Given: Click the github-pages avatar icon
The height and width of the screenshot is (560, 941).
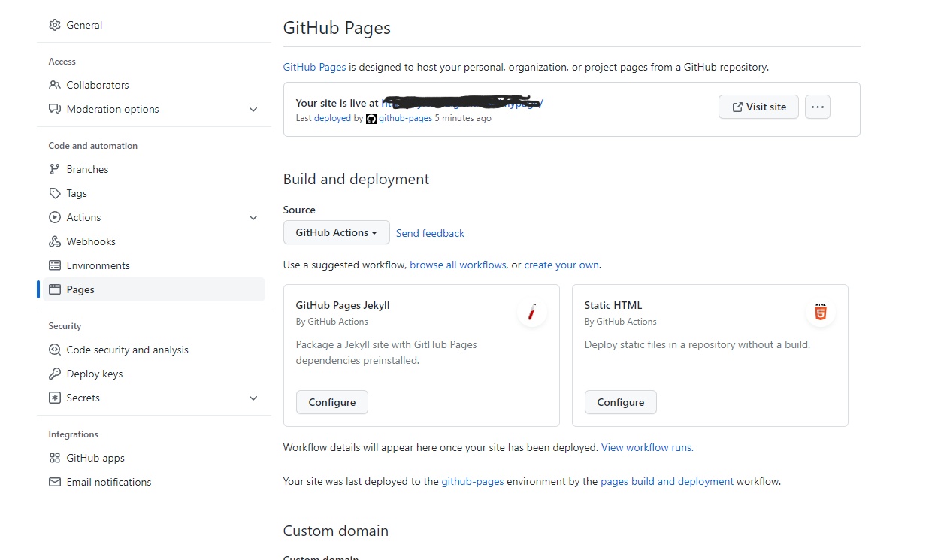Looking at the screenshot, I should pos(371,119).
